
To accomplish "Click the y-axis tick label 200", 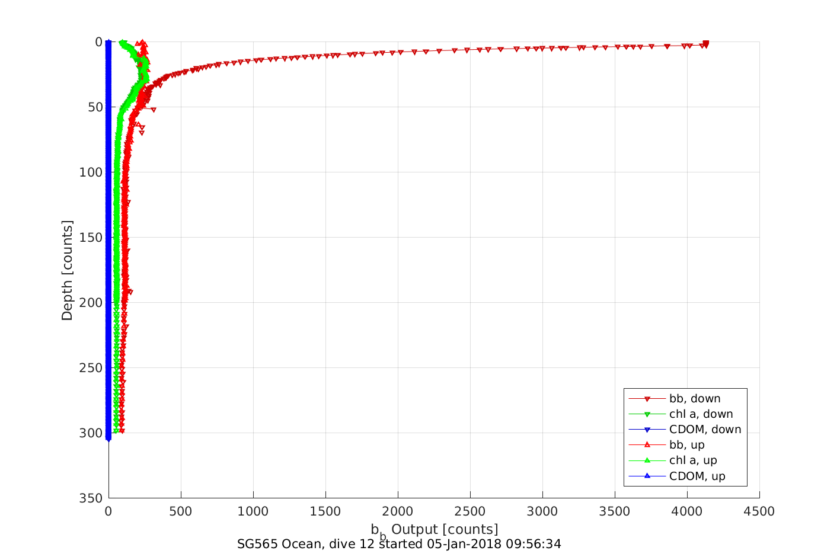I will (91, 303).
